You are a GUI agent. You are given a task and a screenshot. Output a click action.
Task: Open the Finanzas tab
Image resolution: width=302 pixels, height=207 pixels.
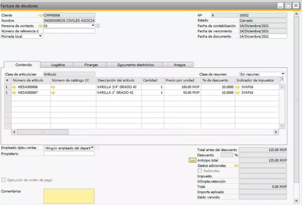click(91, 65)
